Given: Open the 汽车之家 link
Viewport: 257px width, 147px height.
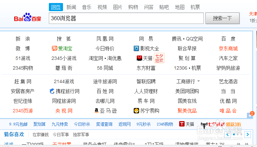Looking at the screenshot, I should (x=228, y=58).
